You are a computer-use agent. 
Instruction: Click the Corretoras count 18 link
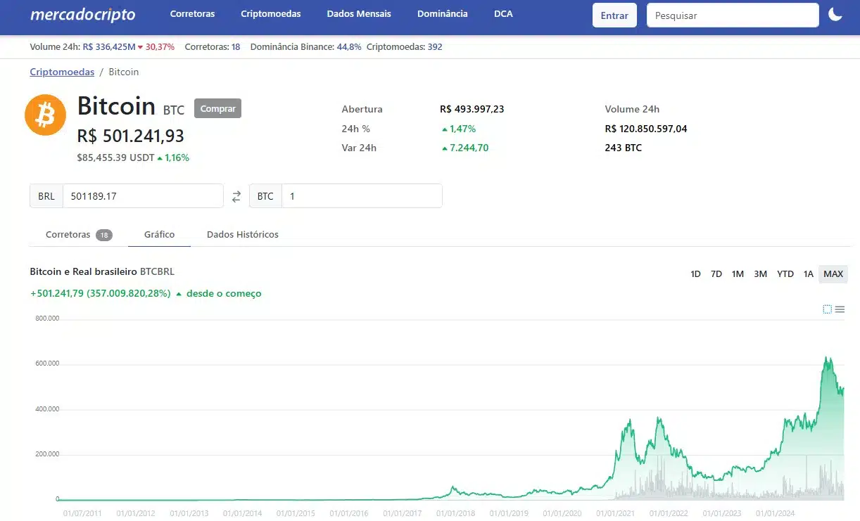pos(236,47)
